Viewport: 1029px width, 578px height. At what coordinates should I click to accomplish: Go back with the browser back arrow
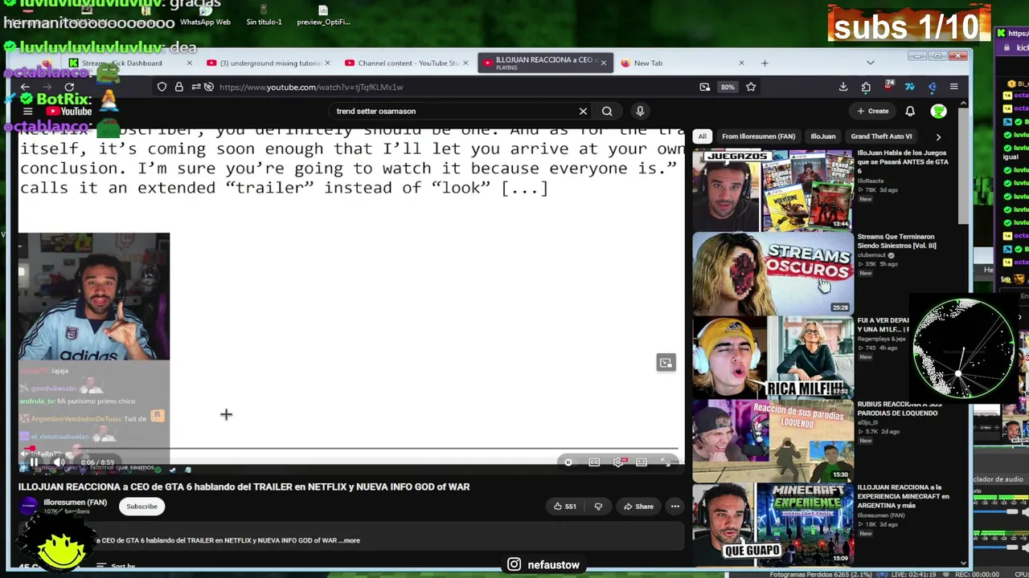click(25, 87)
